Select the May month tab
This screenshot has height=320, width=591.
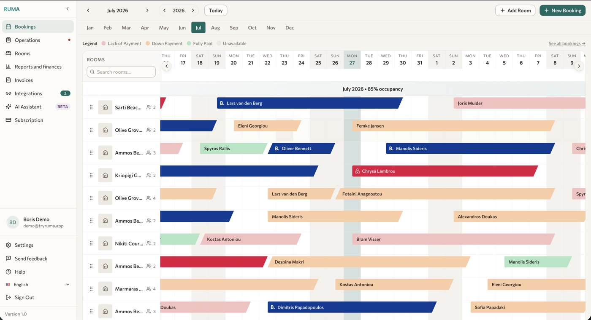[164, 28]
